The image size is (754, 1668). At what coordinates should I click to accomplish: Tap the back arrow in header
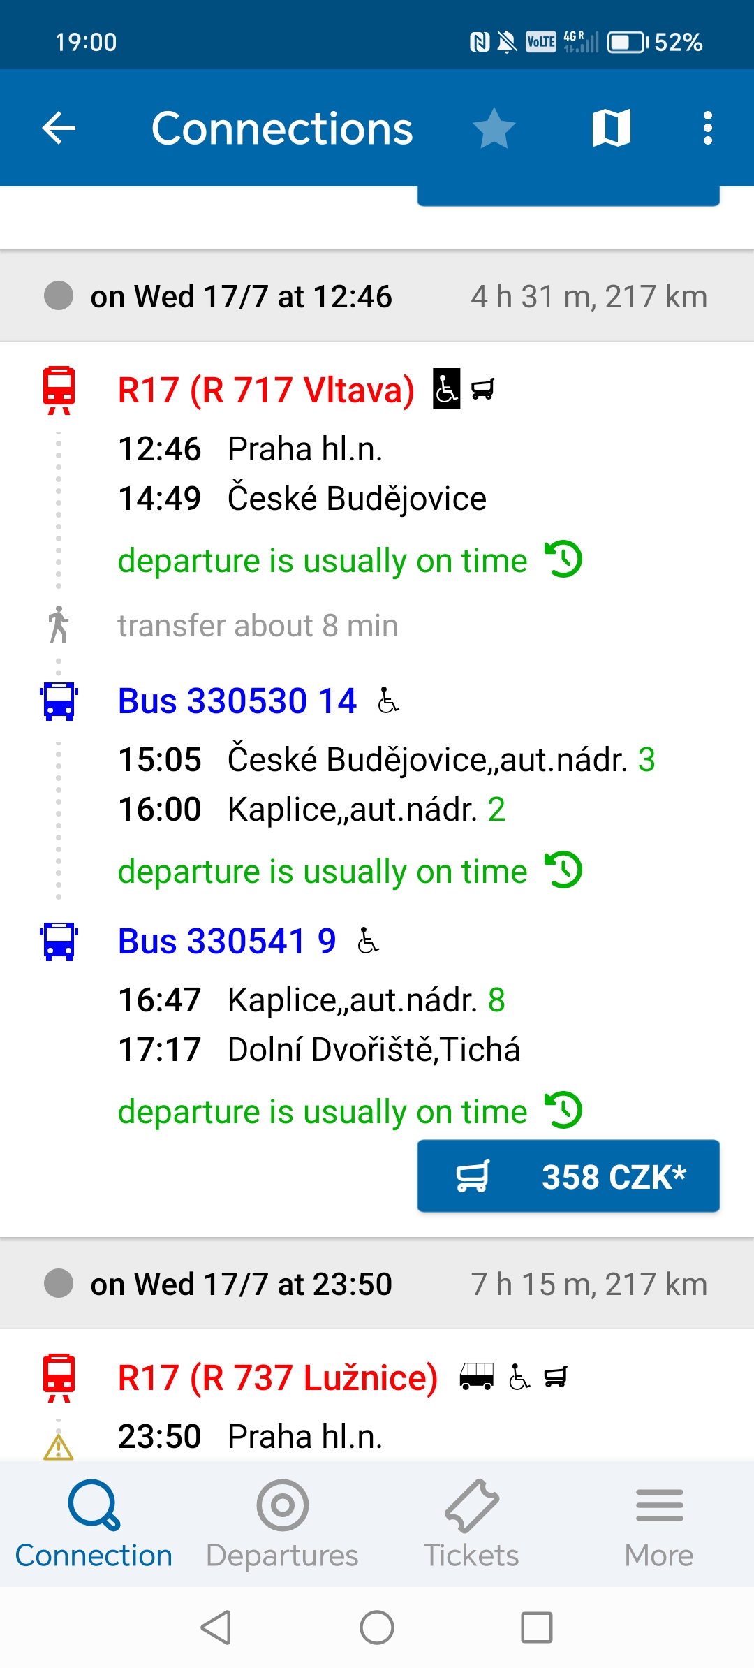point(59,128)
